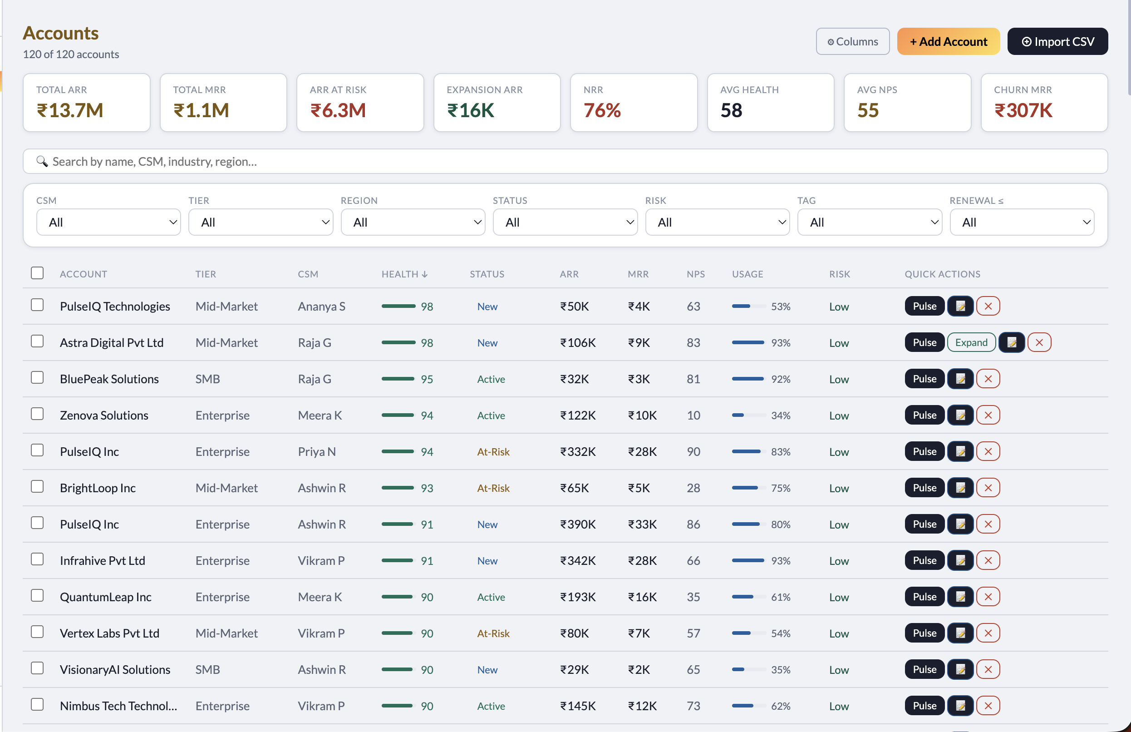Check the Astra Digital Pvt Ltd checkbox
Image resolution: width=1131 pixels, height=732 pixels.
37,341
